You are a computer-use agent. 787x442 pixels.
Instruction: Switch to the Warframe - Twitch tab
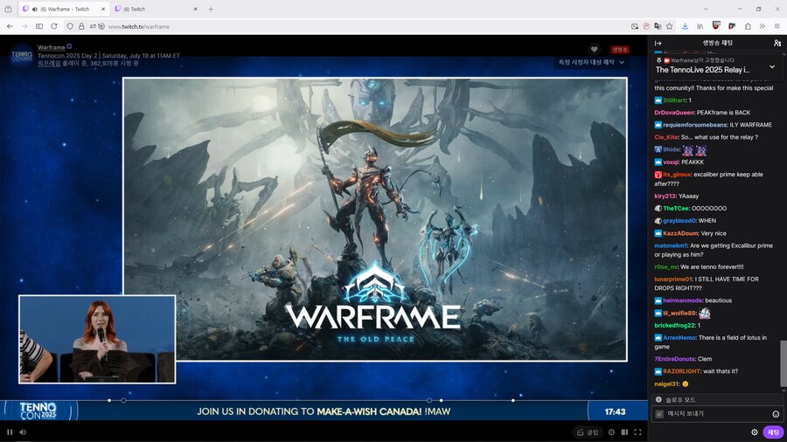[65, 9]
